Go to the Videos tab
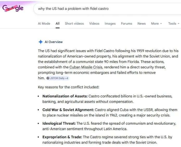The height and width of the screenshot is (147, 181). [x=94, y=23]
